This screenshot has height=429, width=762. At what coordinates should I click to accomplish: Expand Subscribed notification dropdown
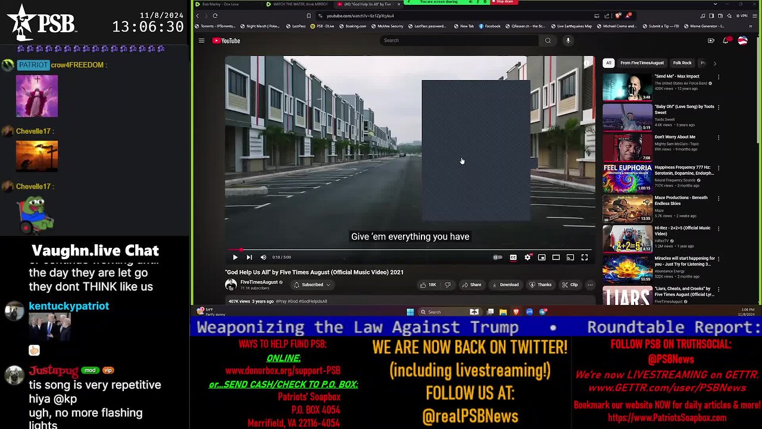[312, 285]
